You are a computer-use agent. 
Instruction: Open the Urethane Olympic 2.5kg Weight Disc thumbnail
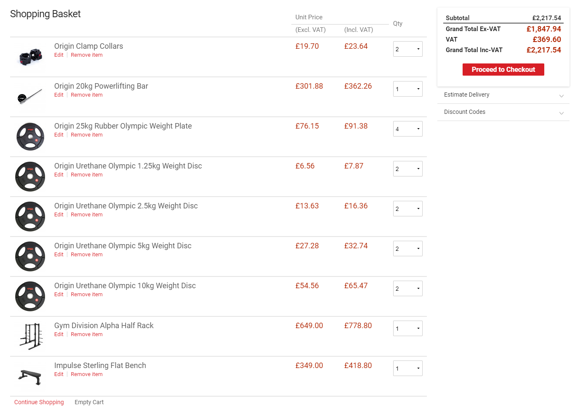click(30, 217)
